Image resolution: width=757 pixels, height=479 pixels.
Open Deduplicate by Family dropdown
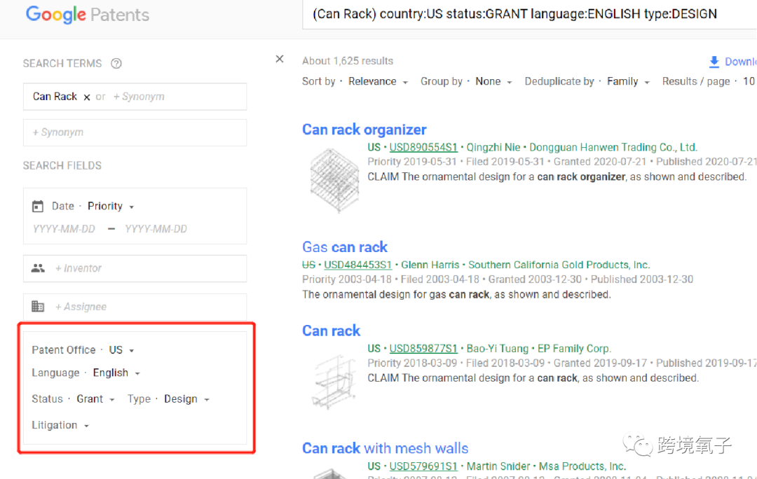(x=628, y=81)
